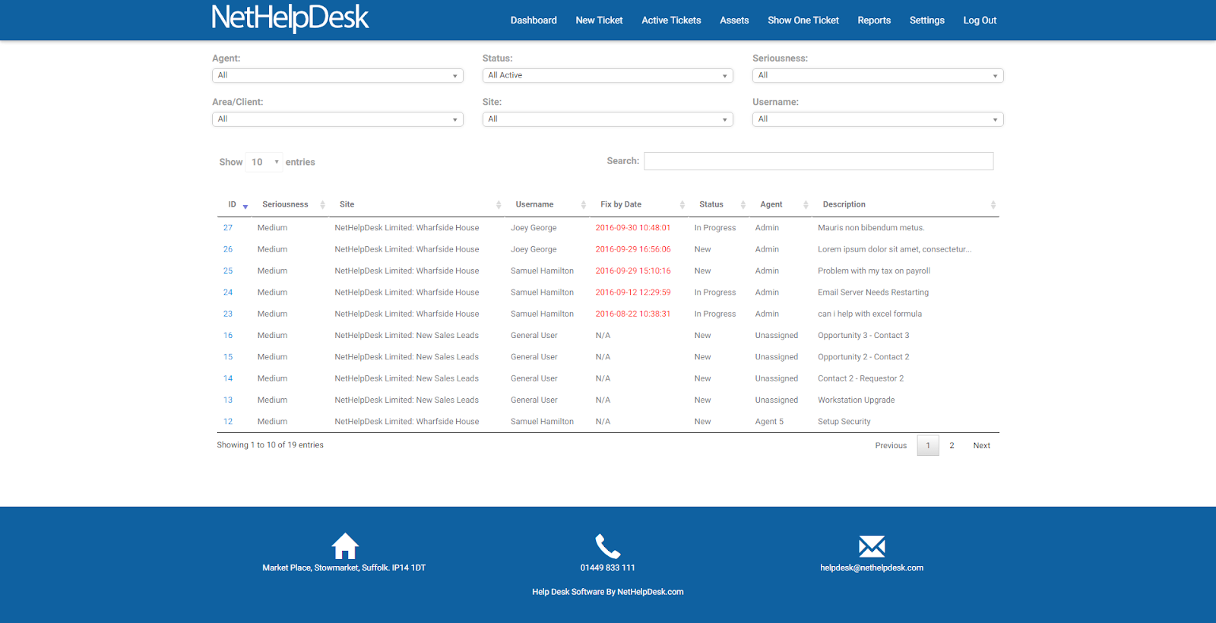Image resolution: width=1216 pixels, height=623 pixels.
Task: Change the Show entries count dropdown
Action: [264, 162]
